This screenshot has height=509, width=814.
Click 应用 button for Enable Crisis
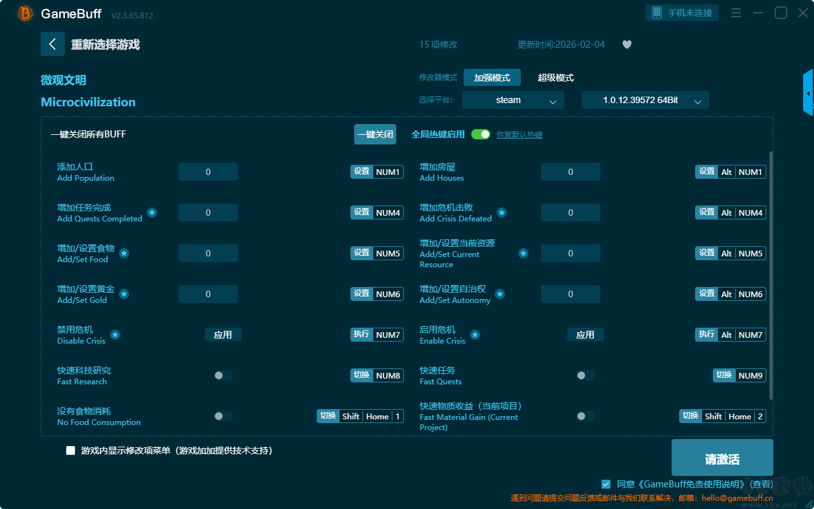tap(586, 335)
